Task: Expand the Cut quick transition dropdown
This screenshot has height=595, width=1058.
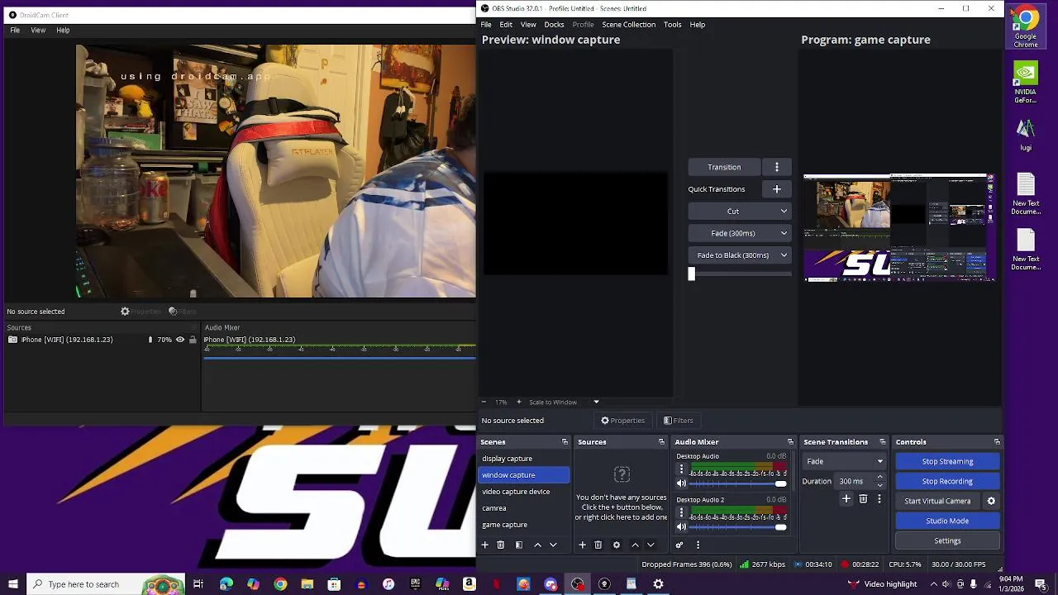Action: (784, 212)
